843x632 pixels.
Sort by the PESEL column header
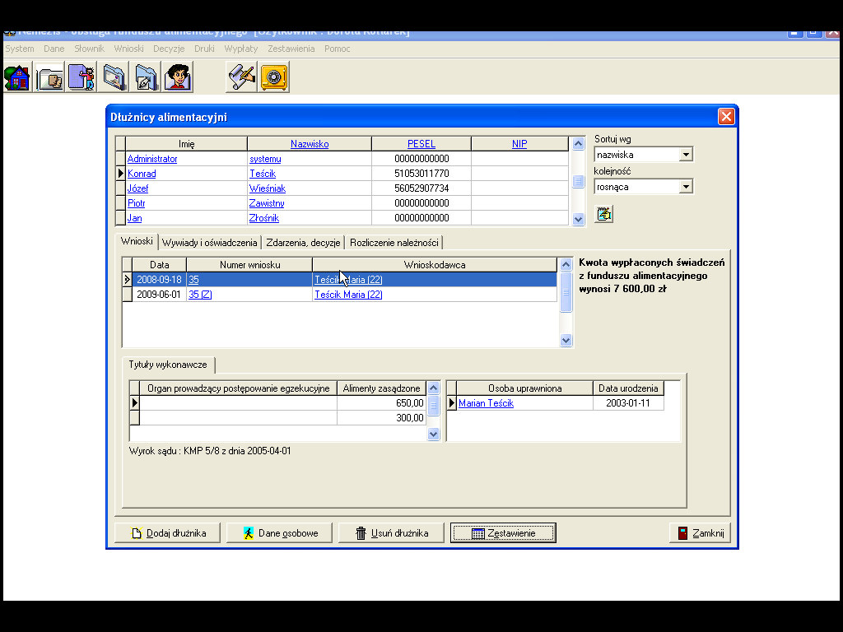tap(421, 144)
